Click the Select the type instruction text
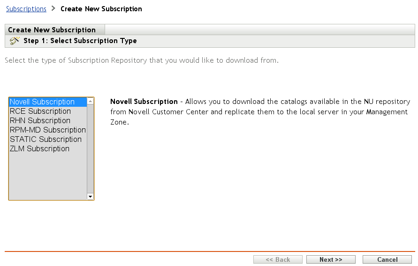The width and height of the screenshot is (418, 266). [142, 60]
